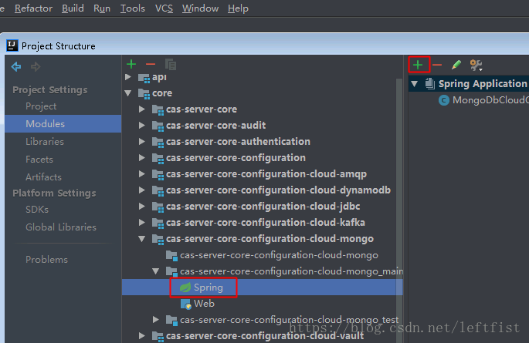Select cas-server-core-configuration module

click(x=236, y=158)
